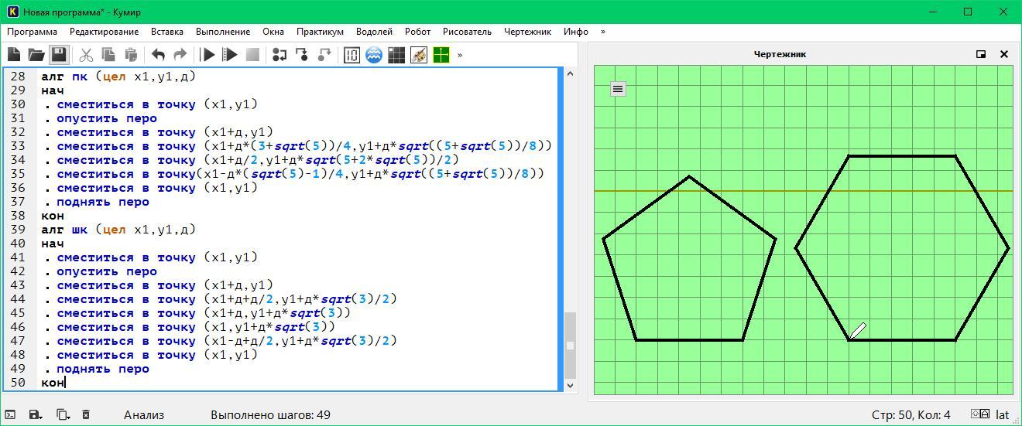This screenshot has width=1022, height=426.
Task: Undo the last edit
Action: 158,55
